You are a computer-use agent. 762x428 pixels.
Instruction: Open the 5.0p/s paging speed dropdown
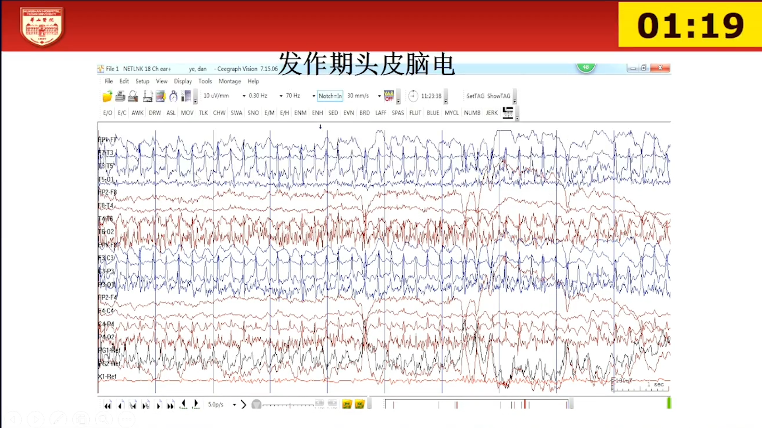(234, 405)
